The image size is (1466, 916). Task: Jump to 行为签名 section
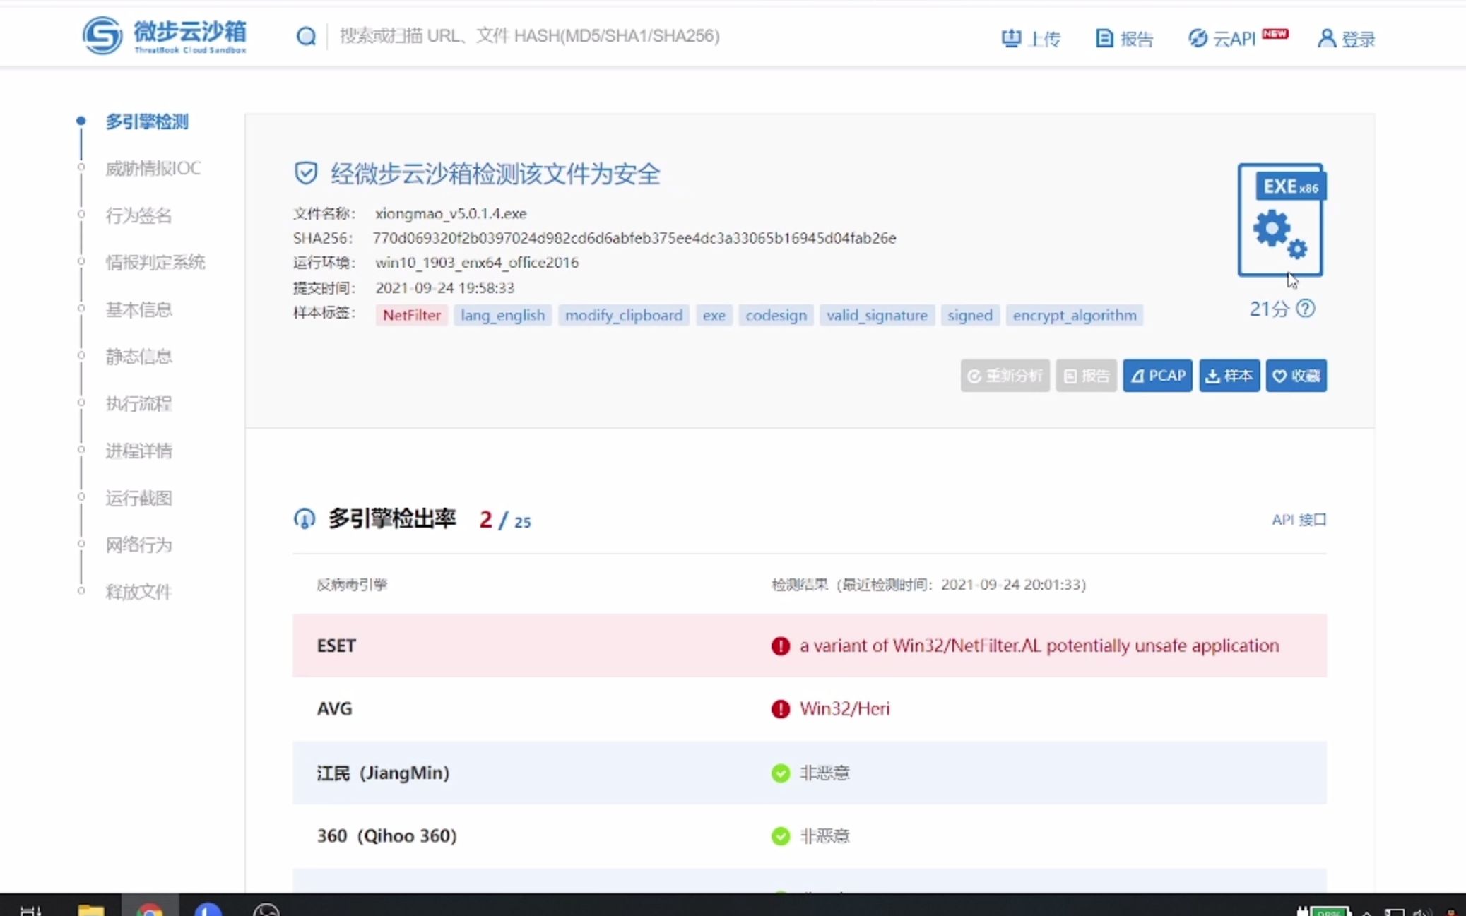pos(138,215)
